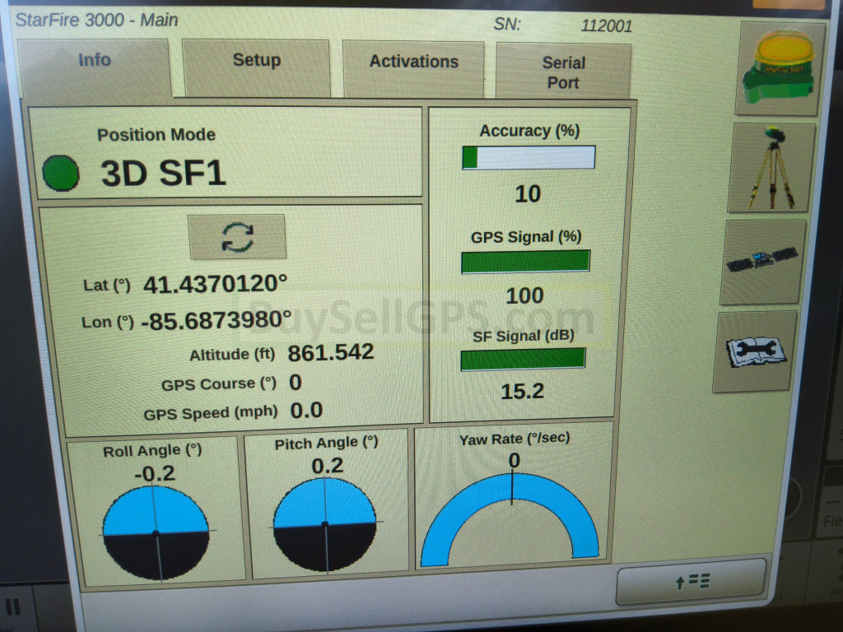Switch to the Setup tab
This screenshot has width=843, height=632.
[257, 67]
